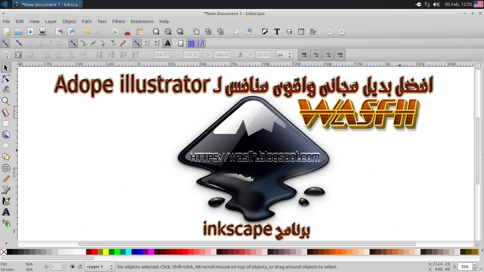The width and height of the screenshot is (484, 272).
Task: Open the Layers dialog icon
Action: [289, 32]
